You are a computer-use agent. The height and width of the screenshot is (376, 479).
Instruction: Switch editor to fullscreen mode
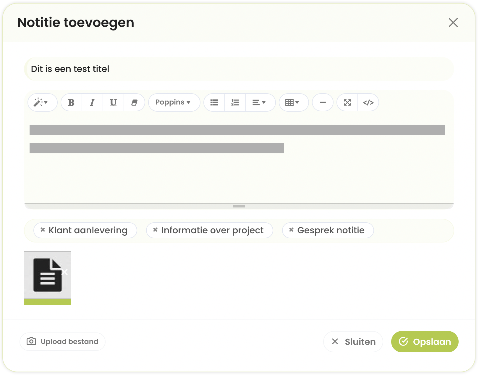[x=347, y=103]
